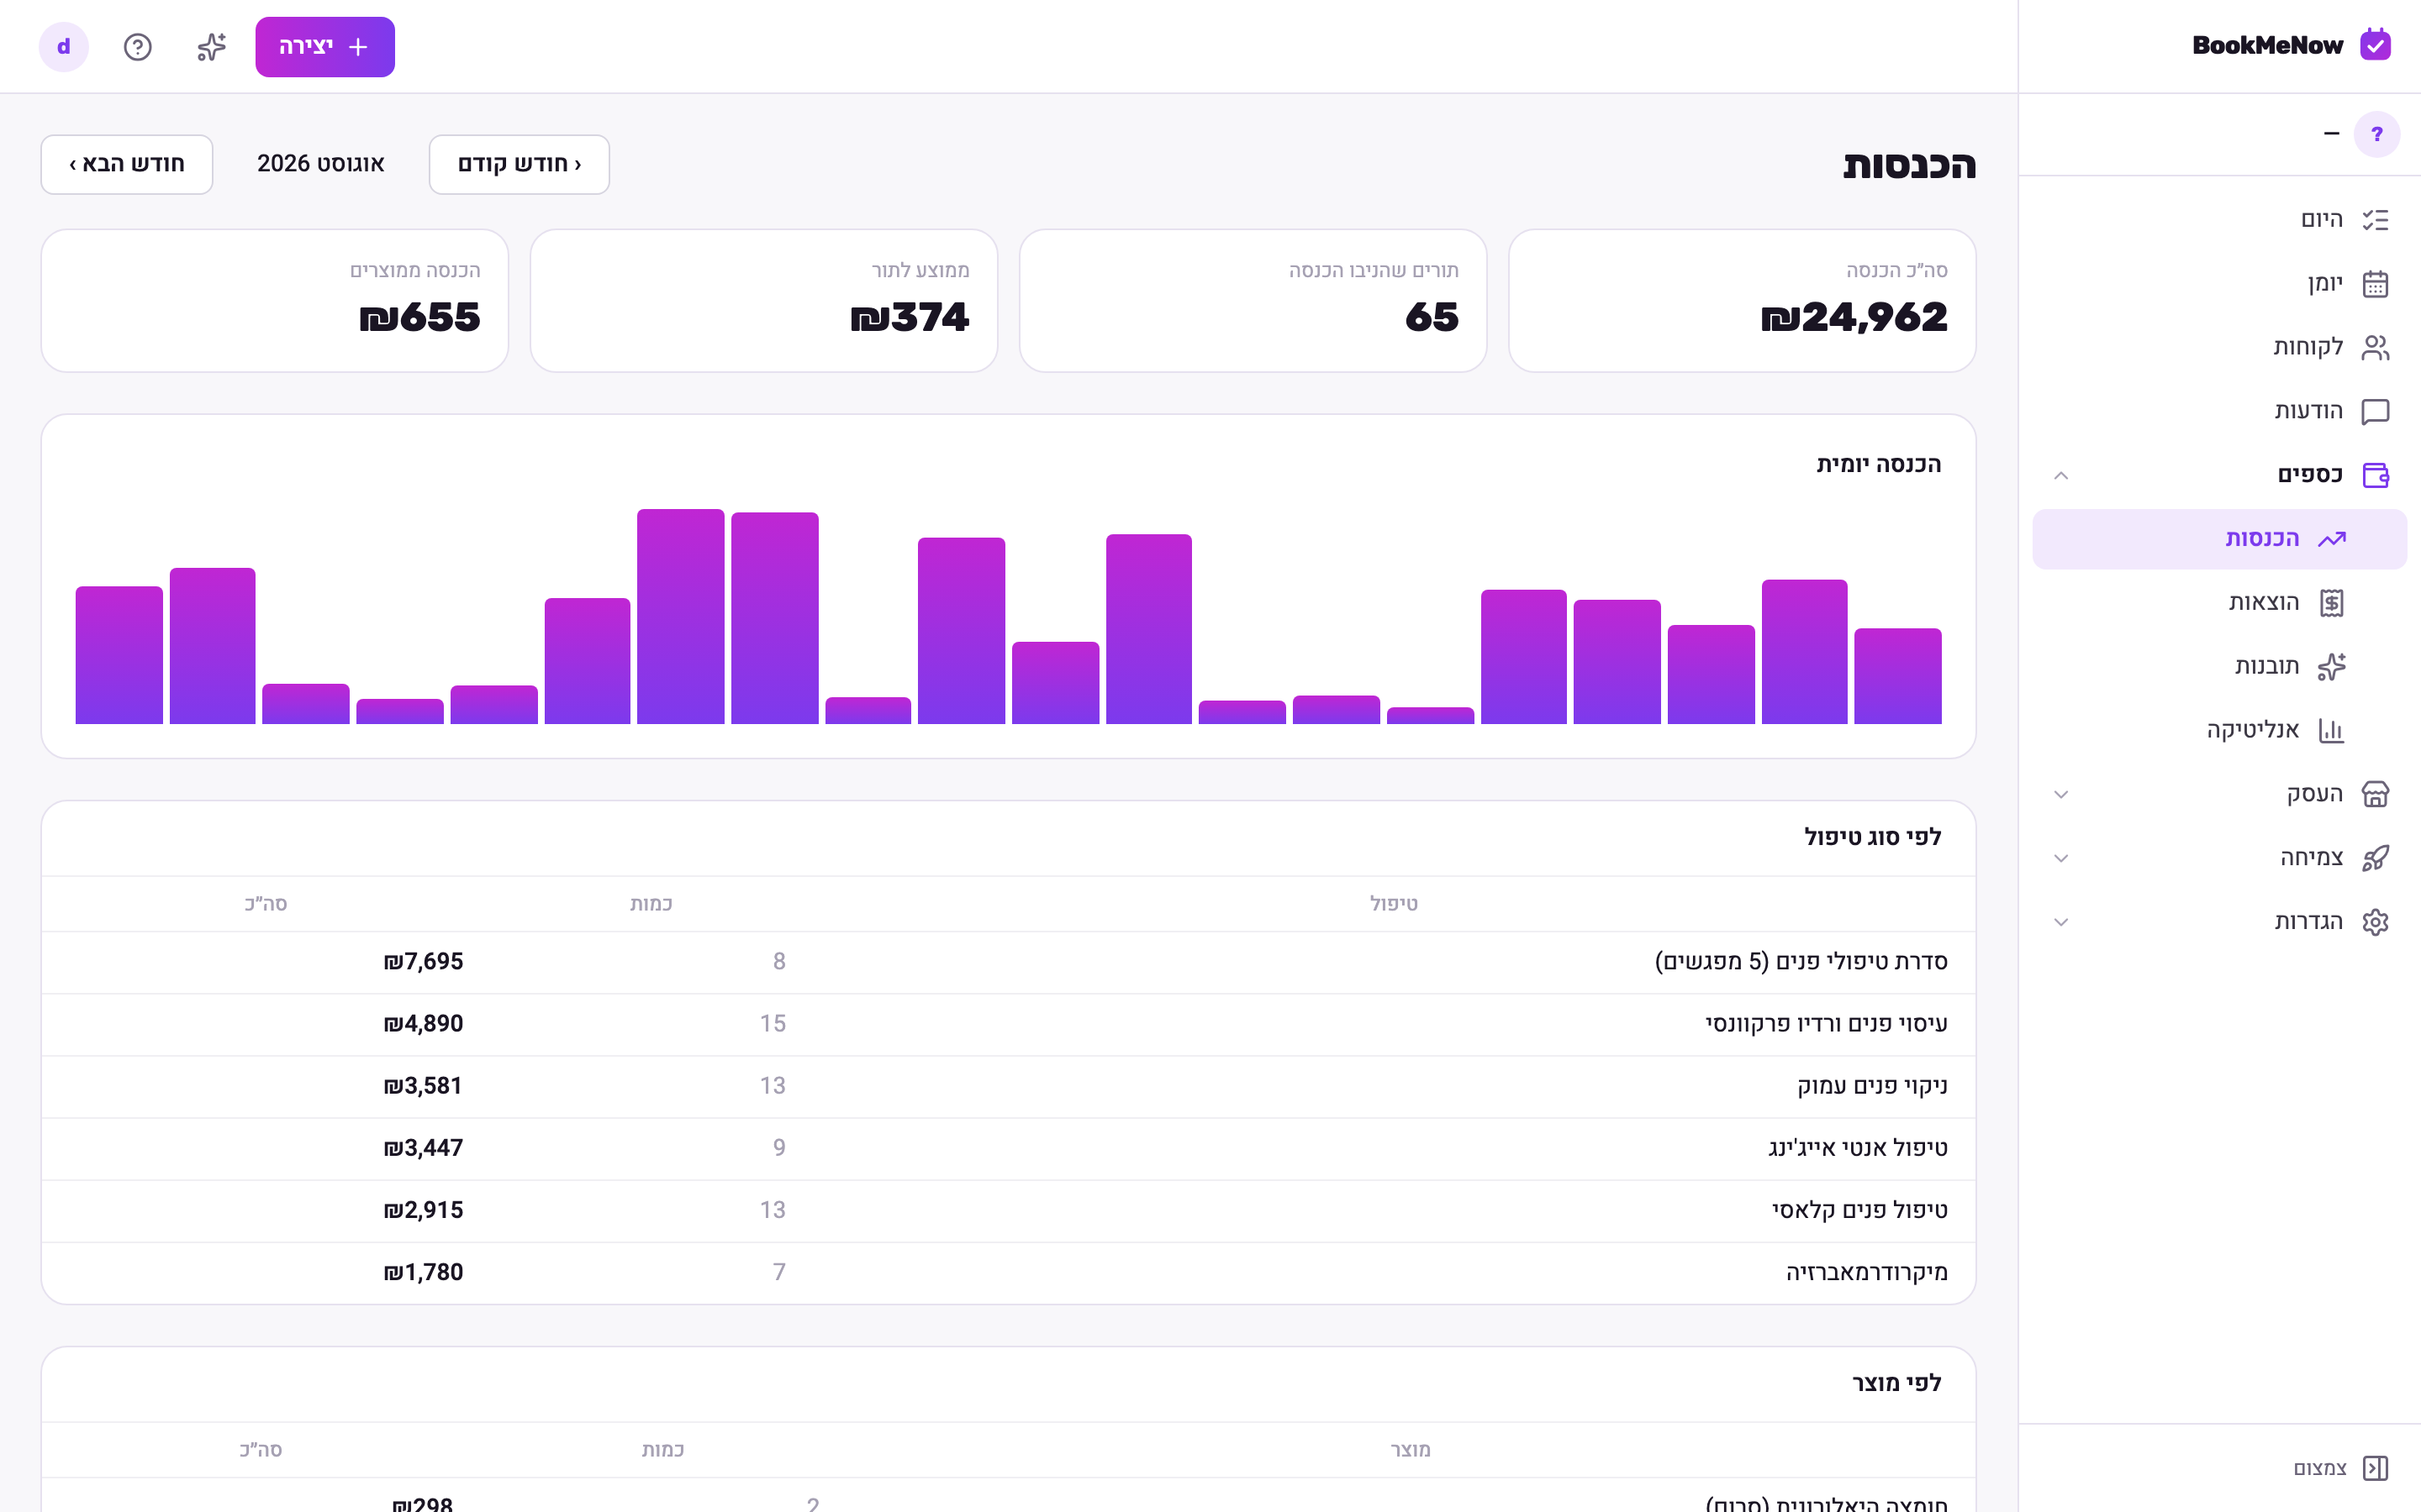
Task: Click the טיפול column header in treatment table
Action: coord(1394,904)
